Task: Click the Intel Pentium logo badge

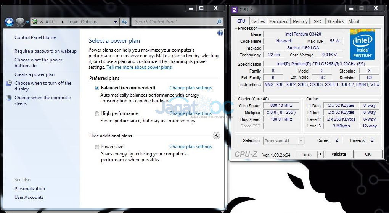Action: 362,44
